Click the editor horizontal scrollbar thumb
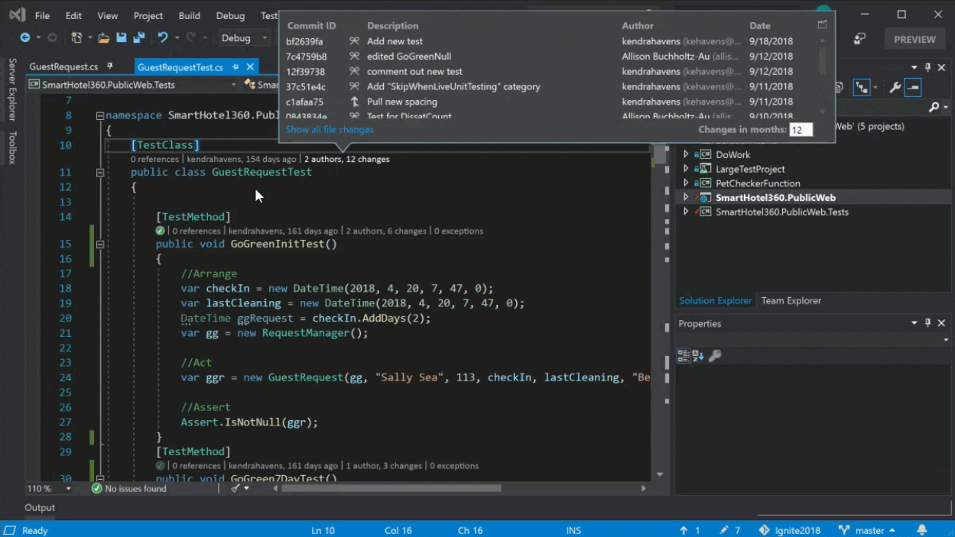The height and width of the screenshot is (537, 955). pyautogui.click(x=391, y=488)
